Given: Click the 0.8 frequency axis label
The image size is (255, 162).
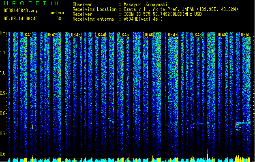Looking at the screenshot, I should [x=4, y=113].
